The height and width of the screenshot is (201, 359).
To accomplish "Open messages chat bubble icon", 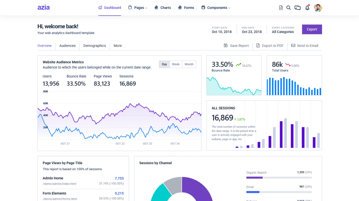I will tap(298, 8).
